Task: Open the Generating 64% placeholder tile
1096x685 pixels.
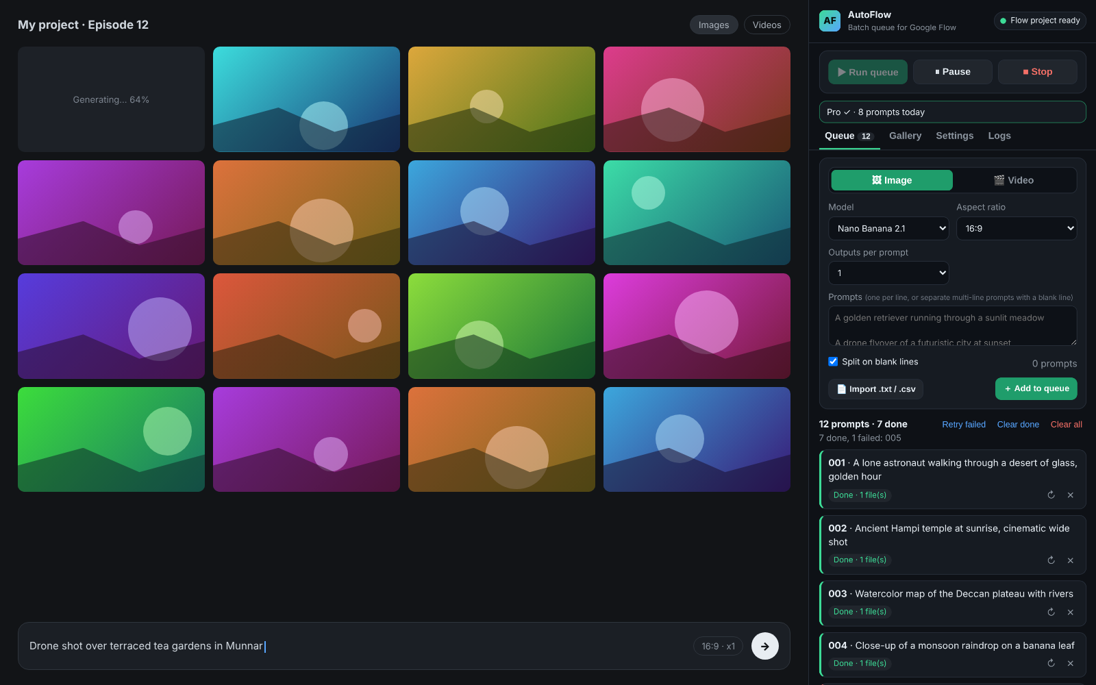Action: pyautogui.click(x=111, y=99)
